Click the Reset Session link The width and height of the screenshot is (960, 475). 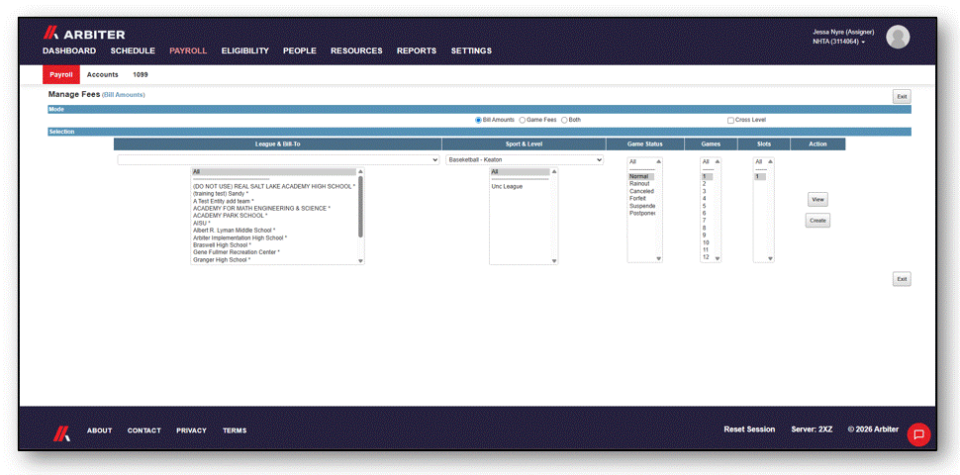pyautogui.click(x=749, y=429)
